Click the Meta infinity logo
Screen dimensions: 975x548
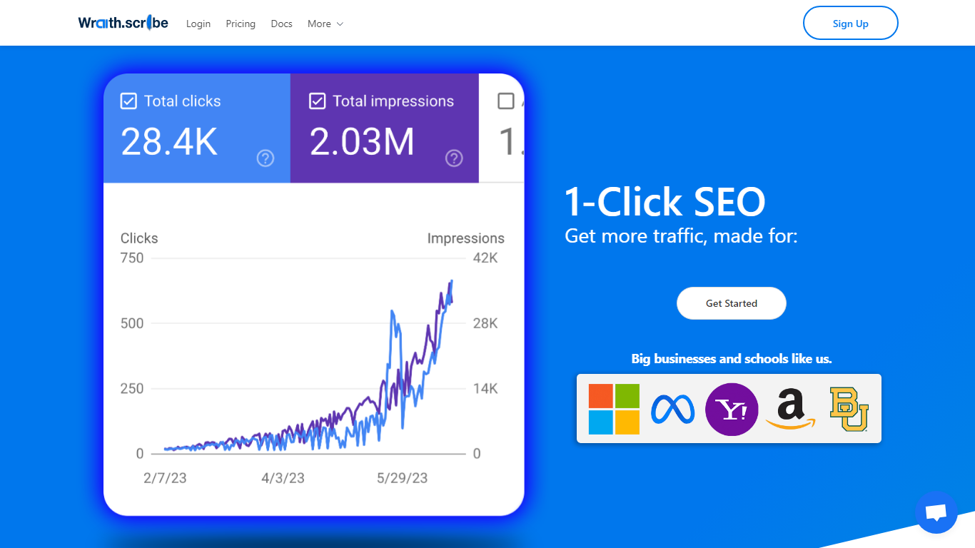click(672, 410)
